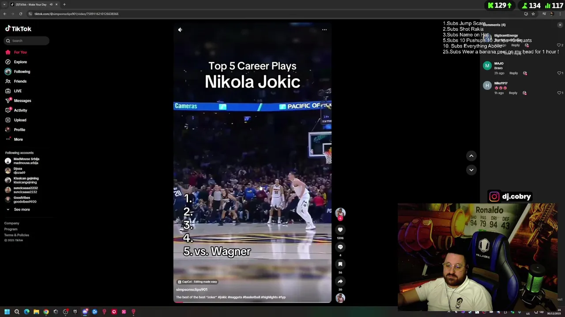565x317 pixels.
Task: Open the browser tab list dropdown
Action: click(4, 4)
